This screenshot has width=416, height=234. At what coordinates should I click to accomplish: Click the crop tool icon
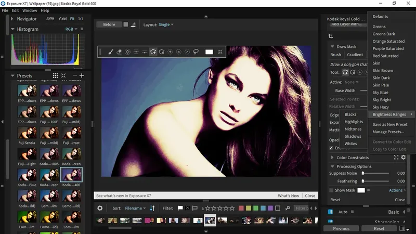[x=331, y=36]
